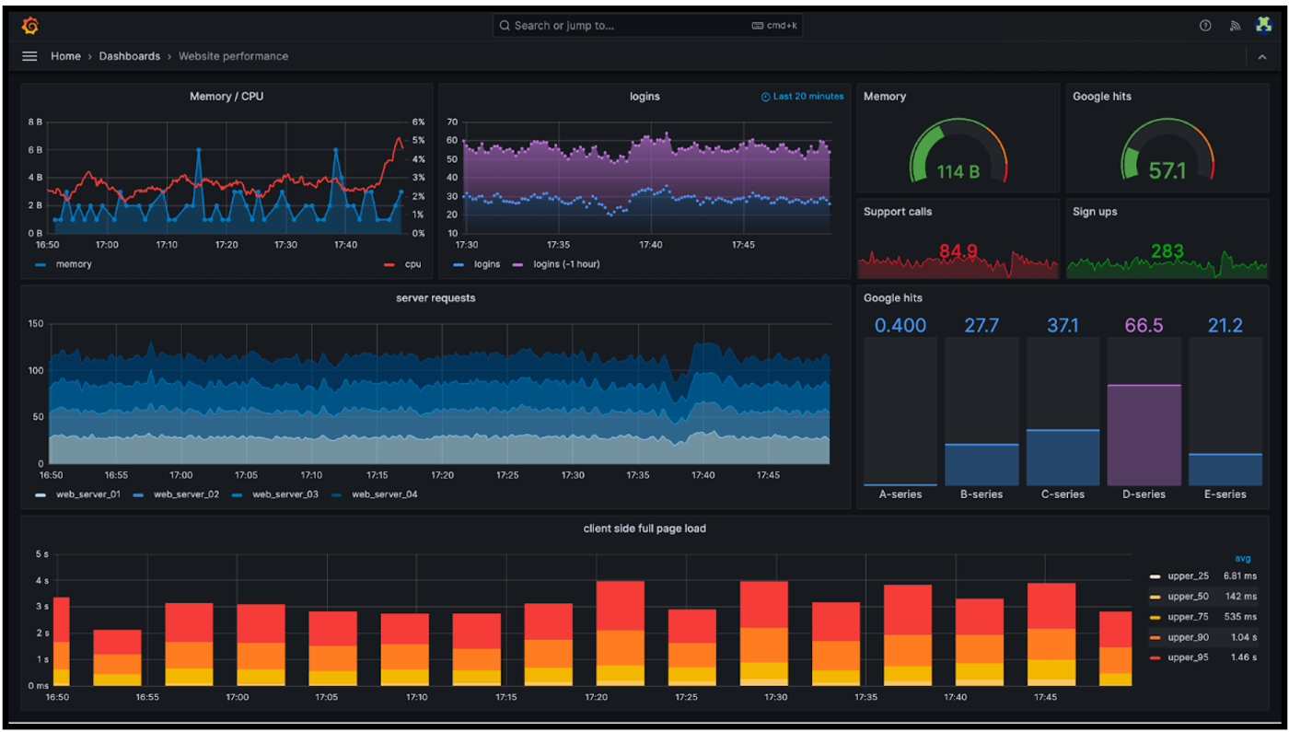Viewport: 1289px width, 732px height.
Task: Open the help question mark icon
Action: [1205, 26]
